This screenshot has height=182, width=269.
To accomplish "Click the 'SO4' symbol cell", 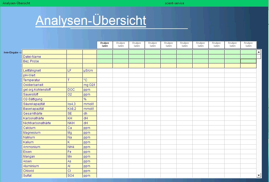I will [75, 176].
